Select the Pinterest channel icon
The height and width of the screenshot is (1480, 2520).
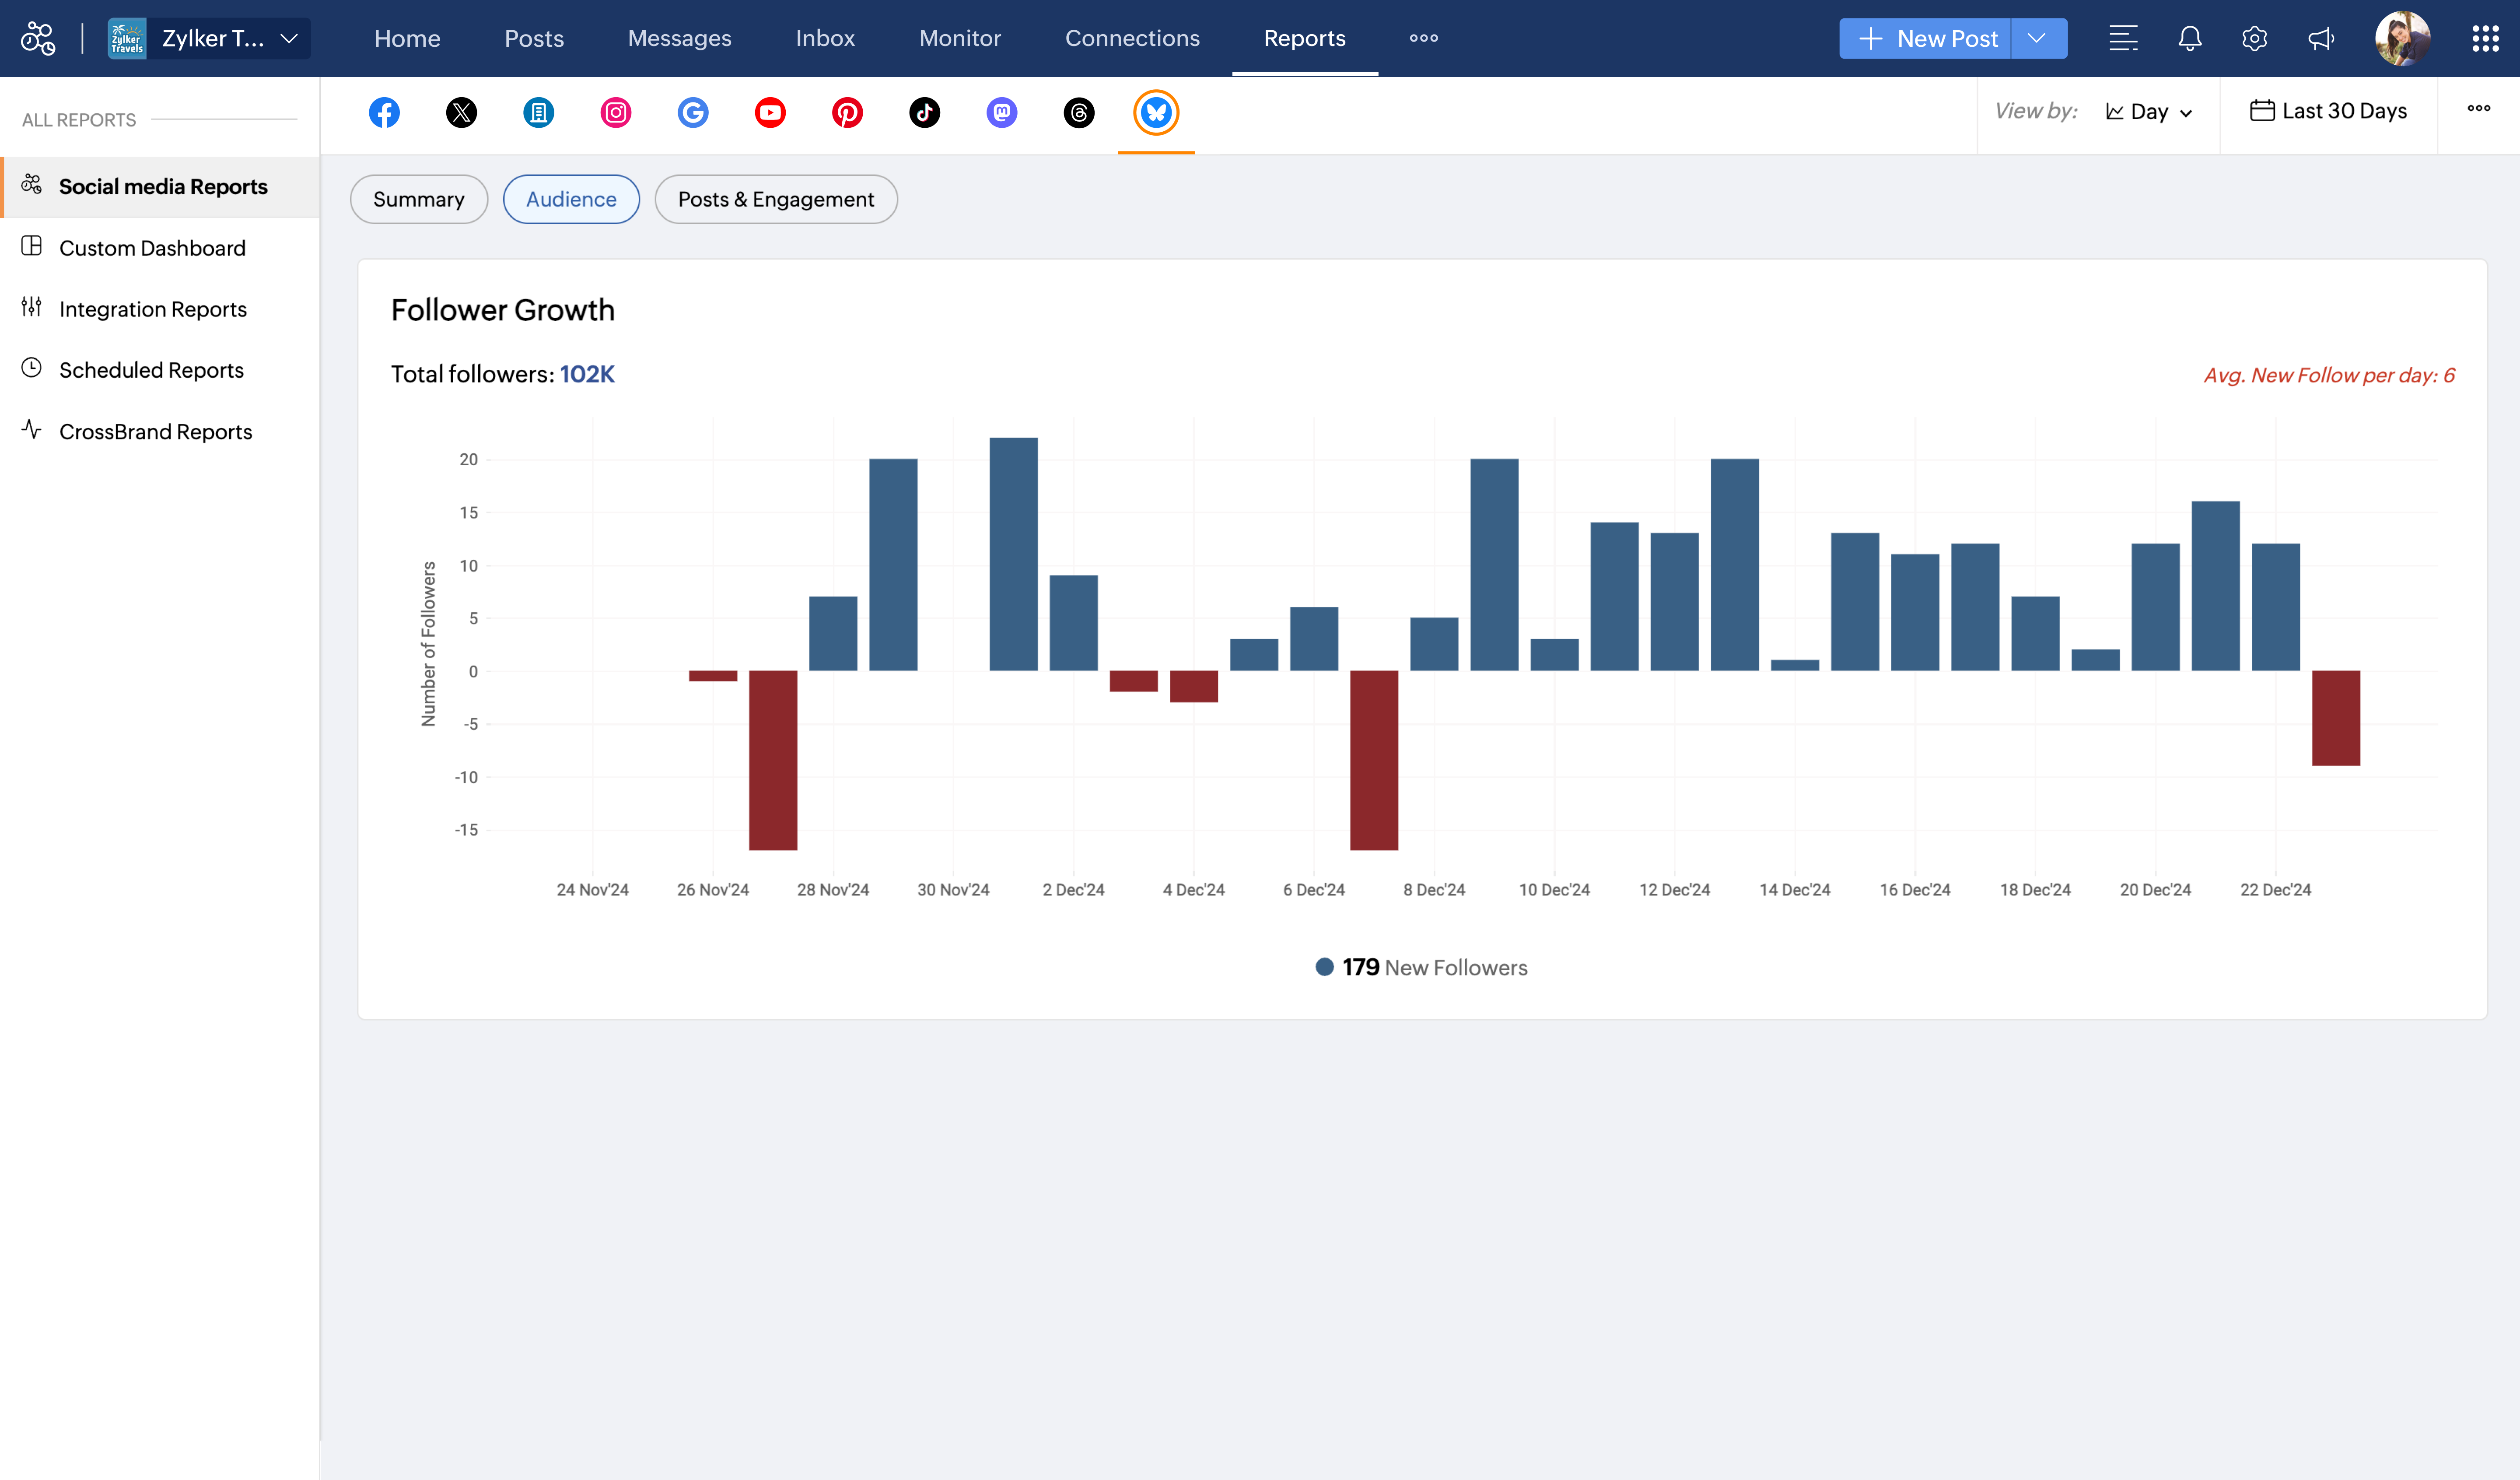click(847, 112)
